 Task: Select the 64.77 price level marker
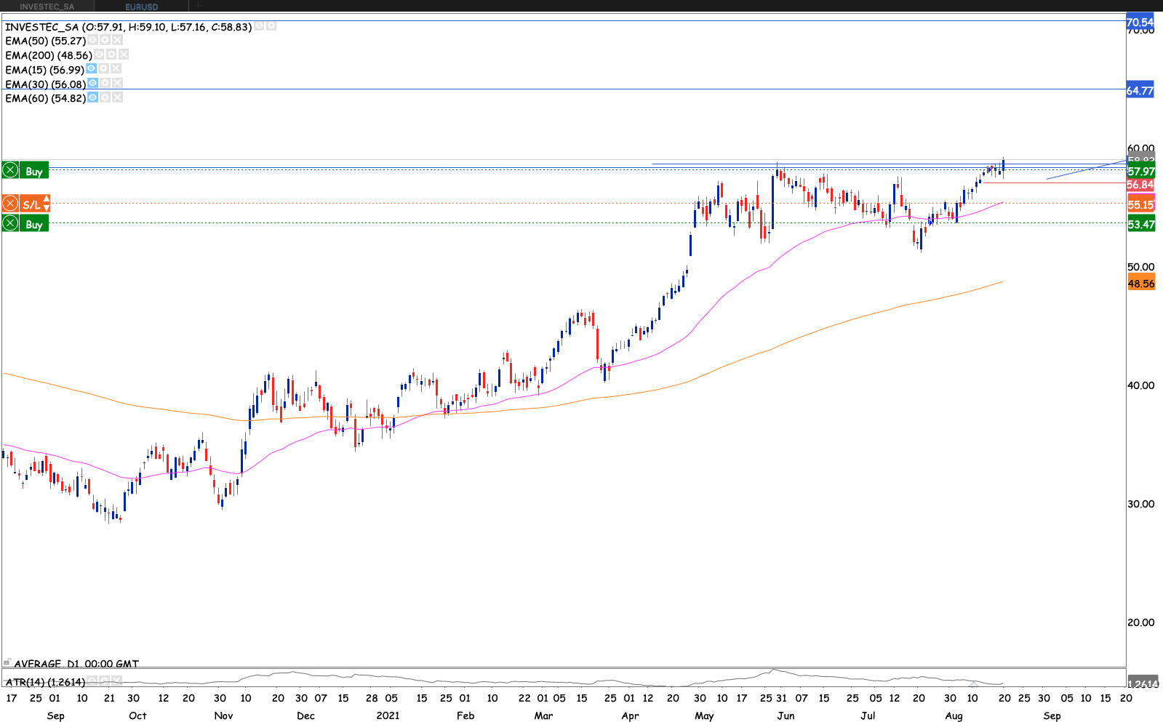click(x=1140, y=91)
